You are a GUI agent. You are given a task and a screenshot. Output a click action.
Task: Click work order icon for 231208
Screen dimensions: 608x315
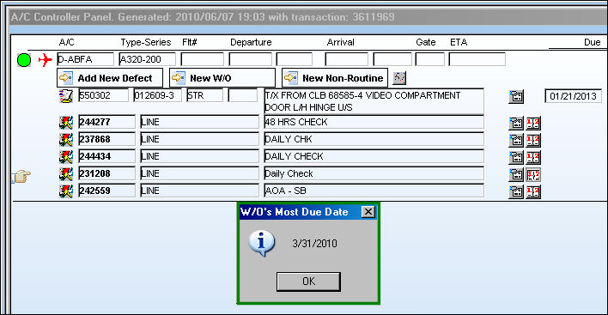point(66,174)
